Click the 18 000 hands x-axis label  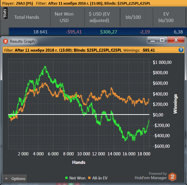144,154
